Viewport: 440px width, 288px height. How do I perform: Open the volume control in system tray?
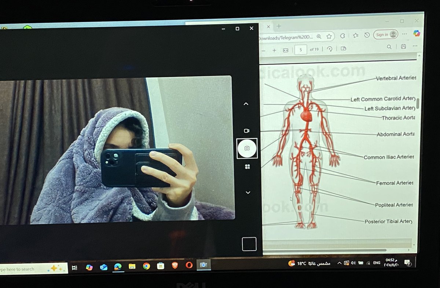tap(353, 263)
